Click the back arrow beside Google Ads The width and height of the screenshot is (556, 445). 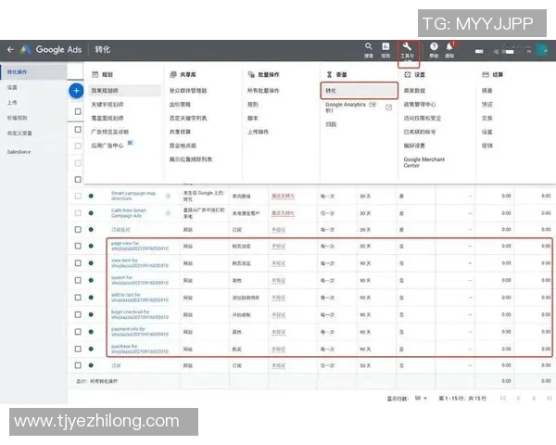(10, 50)
